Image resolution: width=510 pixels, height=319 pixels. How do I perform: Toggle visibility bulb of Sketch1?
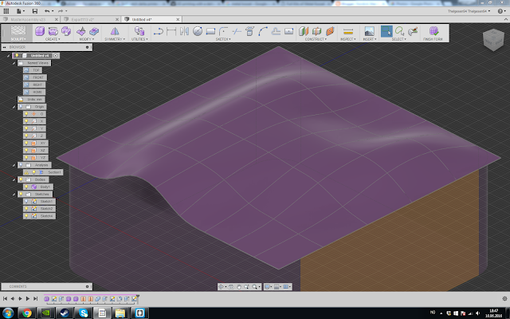pyautogui.click(x=26, y=202)
